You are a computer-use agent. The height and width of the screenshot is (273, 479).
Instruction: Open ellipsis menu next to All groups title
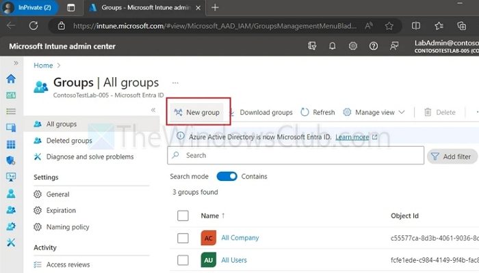175,83
